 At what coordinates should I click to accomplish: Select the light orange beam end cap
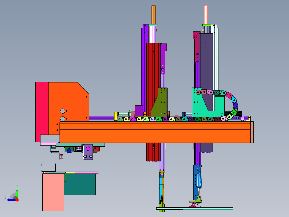(252, 132)
